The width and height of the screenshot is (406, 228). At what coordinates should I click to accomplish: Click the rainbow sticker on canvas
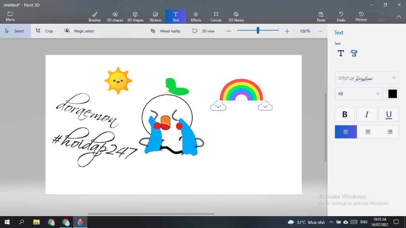coord(241,94)
